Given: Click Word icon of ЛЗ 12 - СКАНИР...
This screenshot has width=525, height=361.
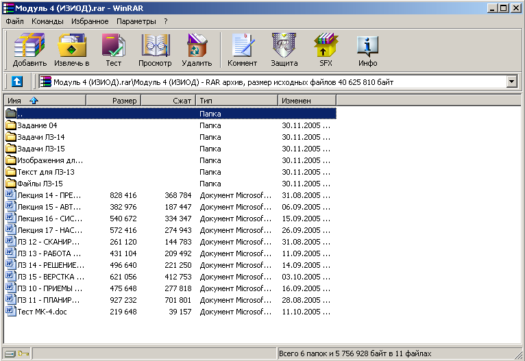Looking at the screenshot, I should coord(11,241).
